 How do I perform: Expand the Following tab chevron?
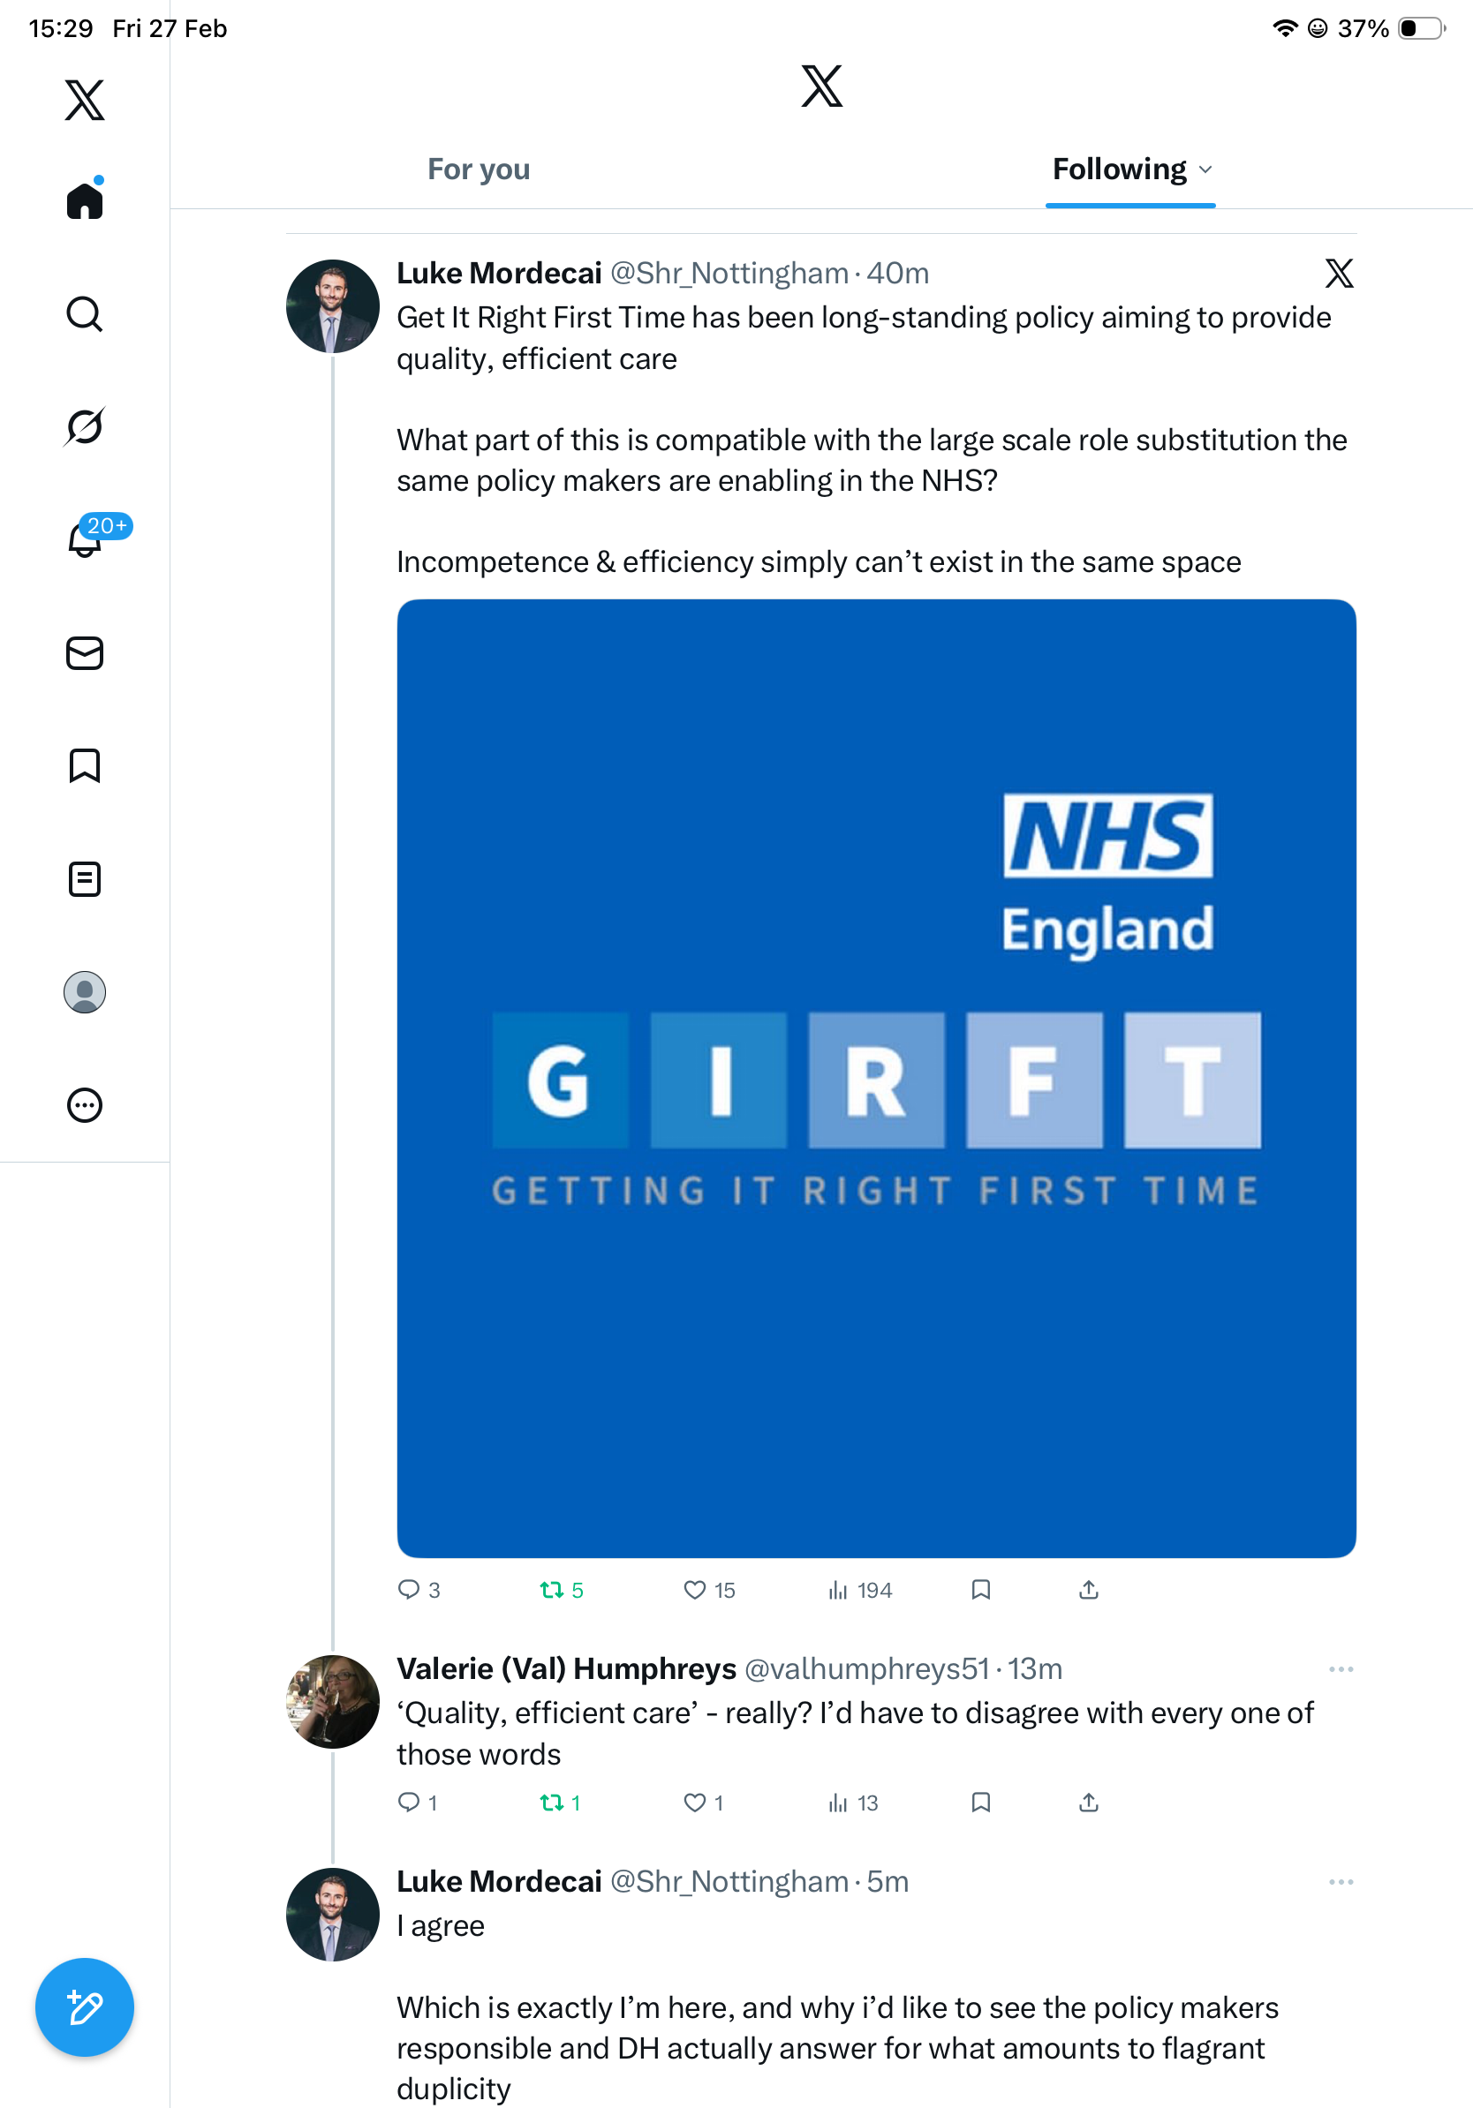coord(1205,169)
